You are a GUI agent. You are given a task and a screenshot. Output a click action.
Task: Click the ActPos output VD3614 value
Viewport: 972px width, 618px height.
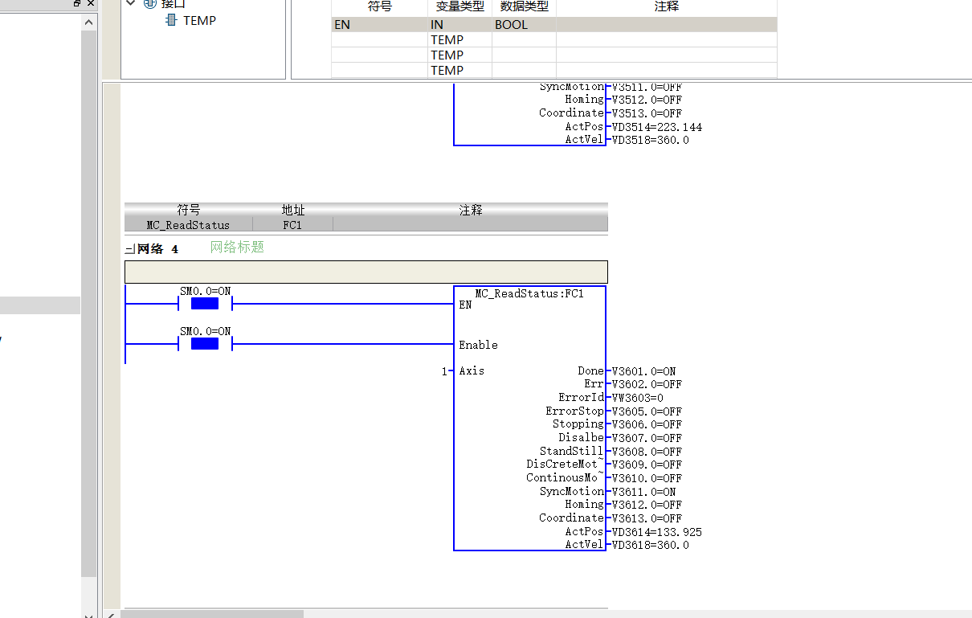click(x=656, y=532)
